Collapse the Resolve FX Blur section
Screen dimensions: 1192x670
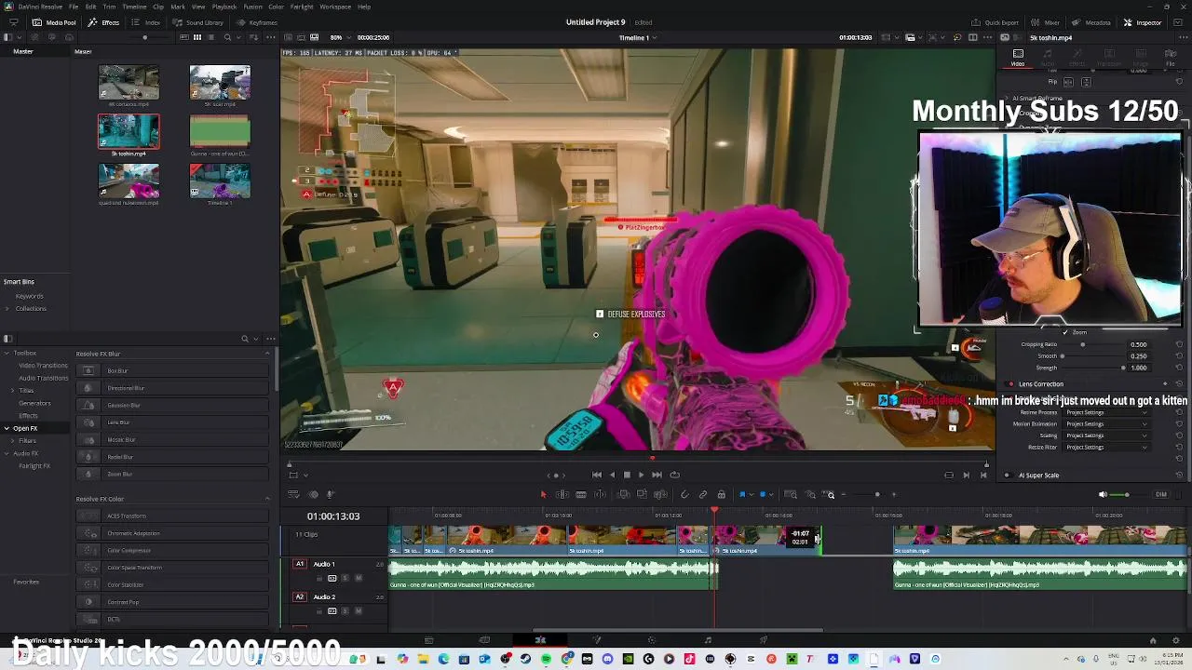266,354
